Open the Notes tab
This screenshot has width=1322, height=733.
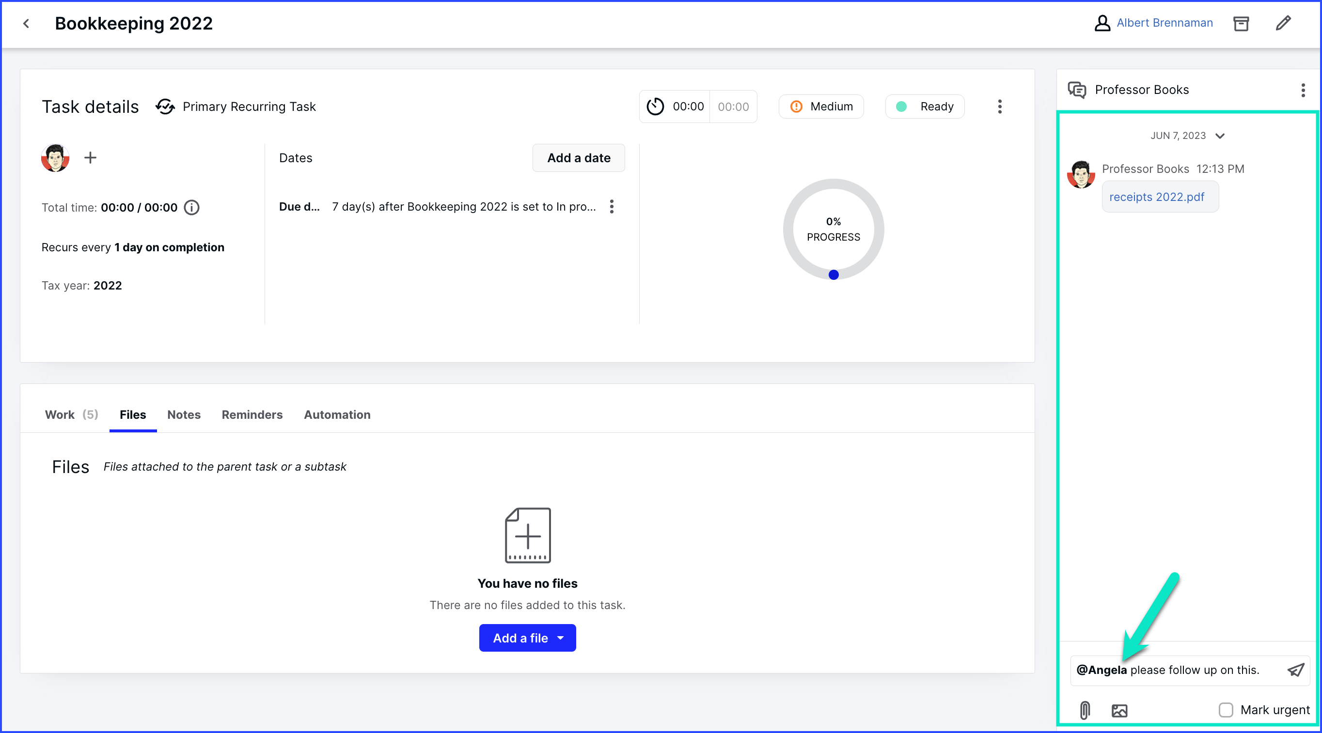click(184, 415)
